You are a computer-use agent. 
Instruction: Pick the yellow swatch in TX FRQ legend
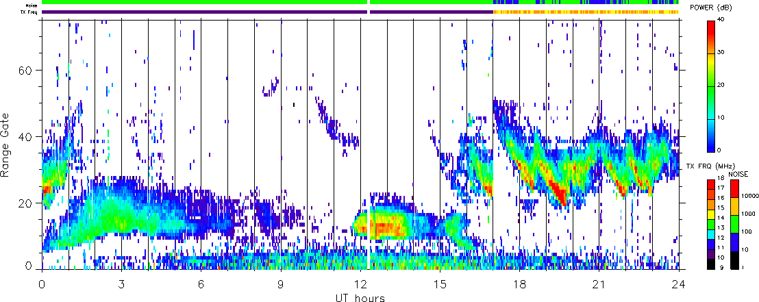click(x=712, y=214)
